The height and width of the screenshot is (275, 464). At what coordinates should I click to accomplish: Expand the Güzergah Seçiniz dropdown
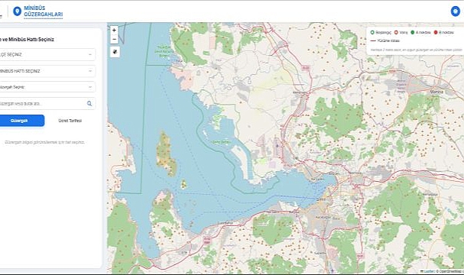(47, 87)
